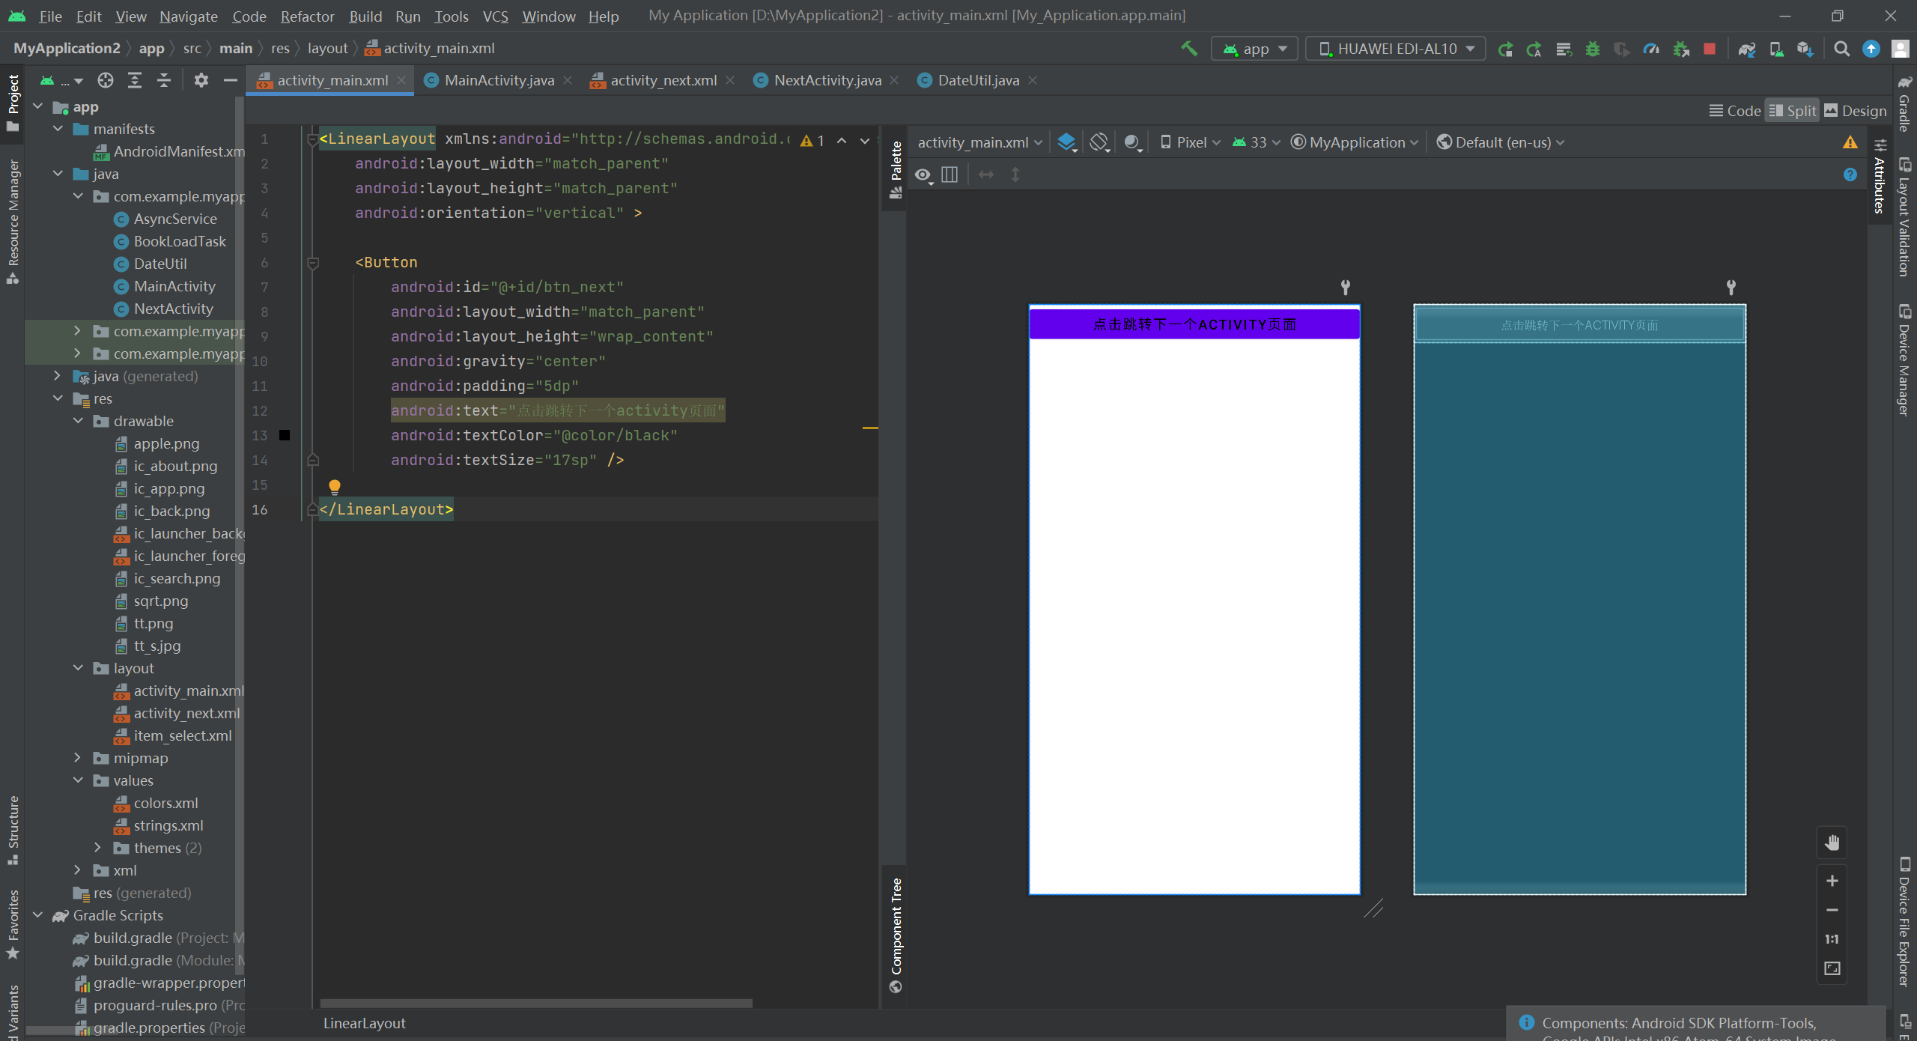This screenshot has height=1041, width=1917.
Task: Open strings.xml in the project tree
Action: click(168, 825)
